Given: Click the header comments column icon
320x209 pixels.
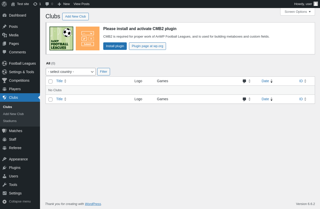Looking at the screenshot, I should (244, 81).
